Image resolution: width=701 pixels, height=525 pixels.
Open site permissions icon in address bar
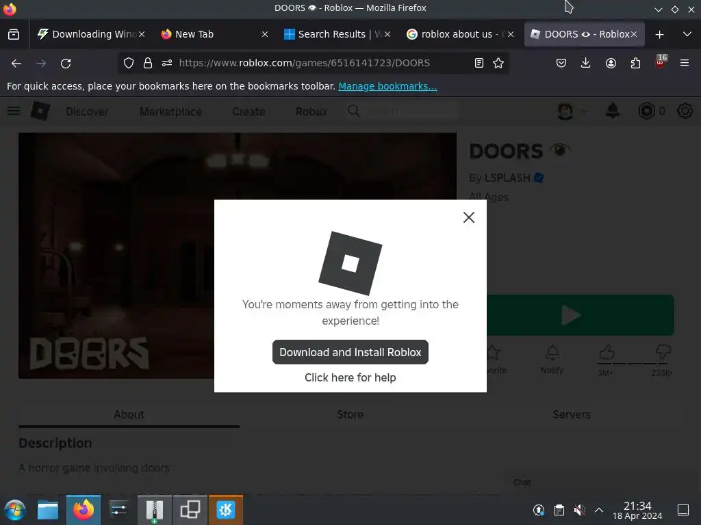click(167, 64)
